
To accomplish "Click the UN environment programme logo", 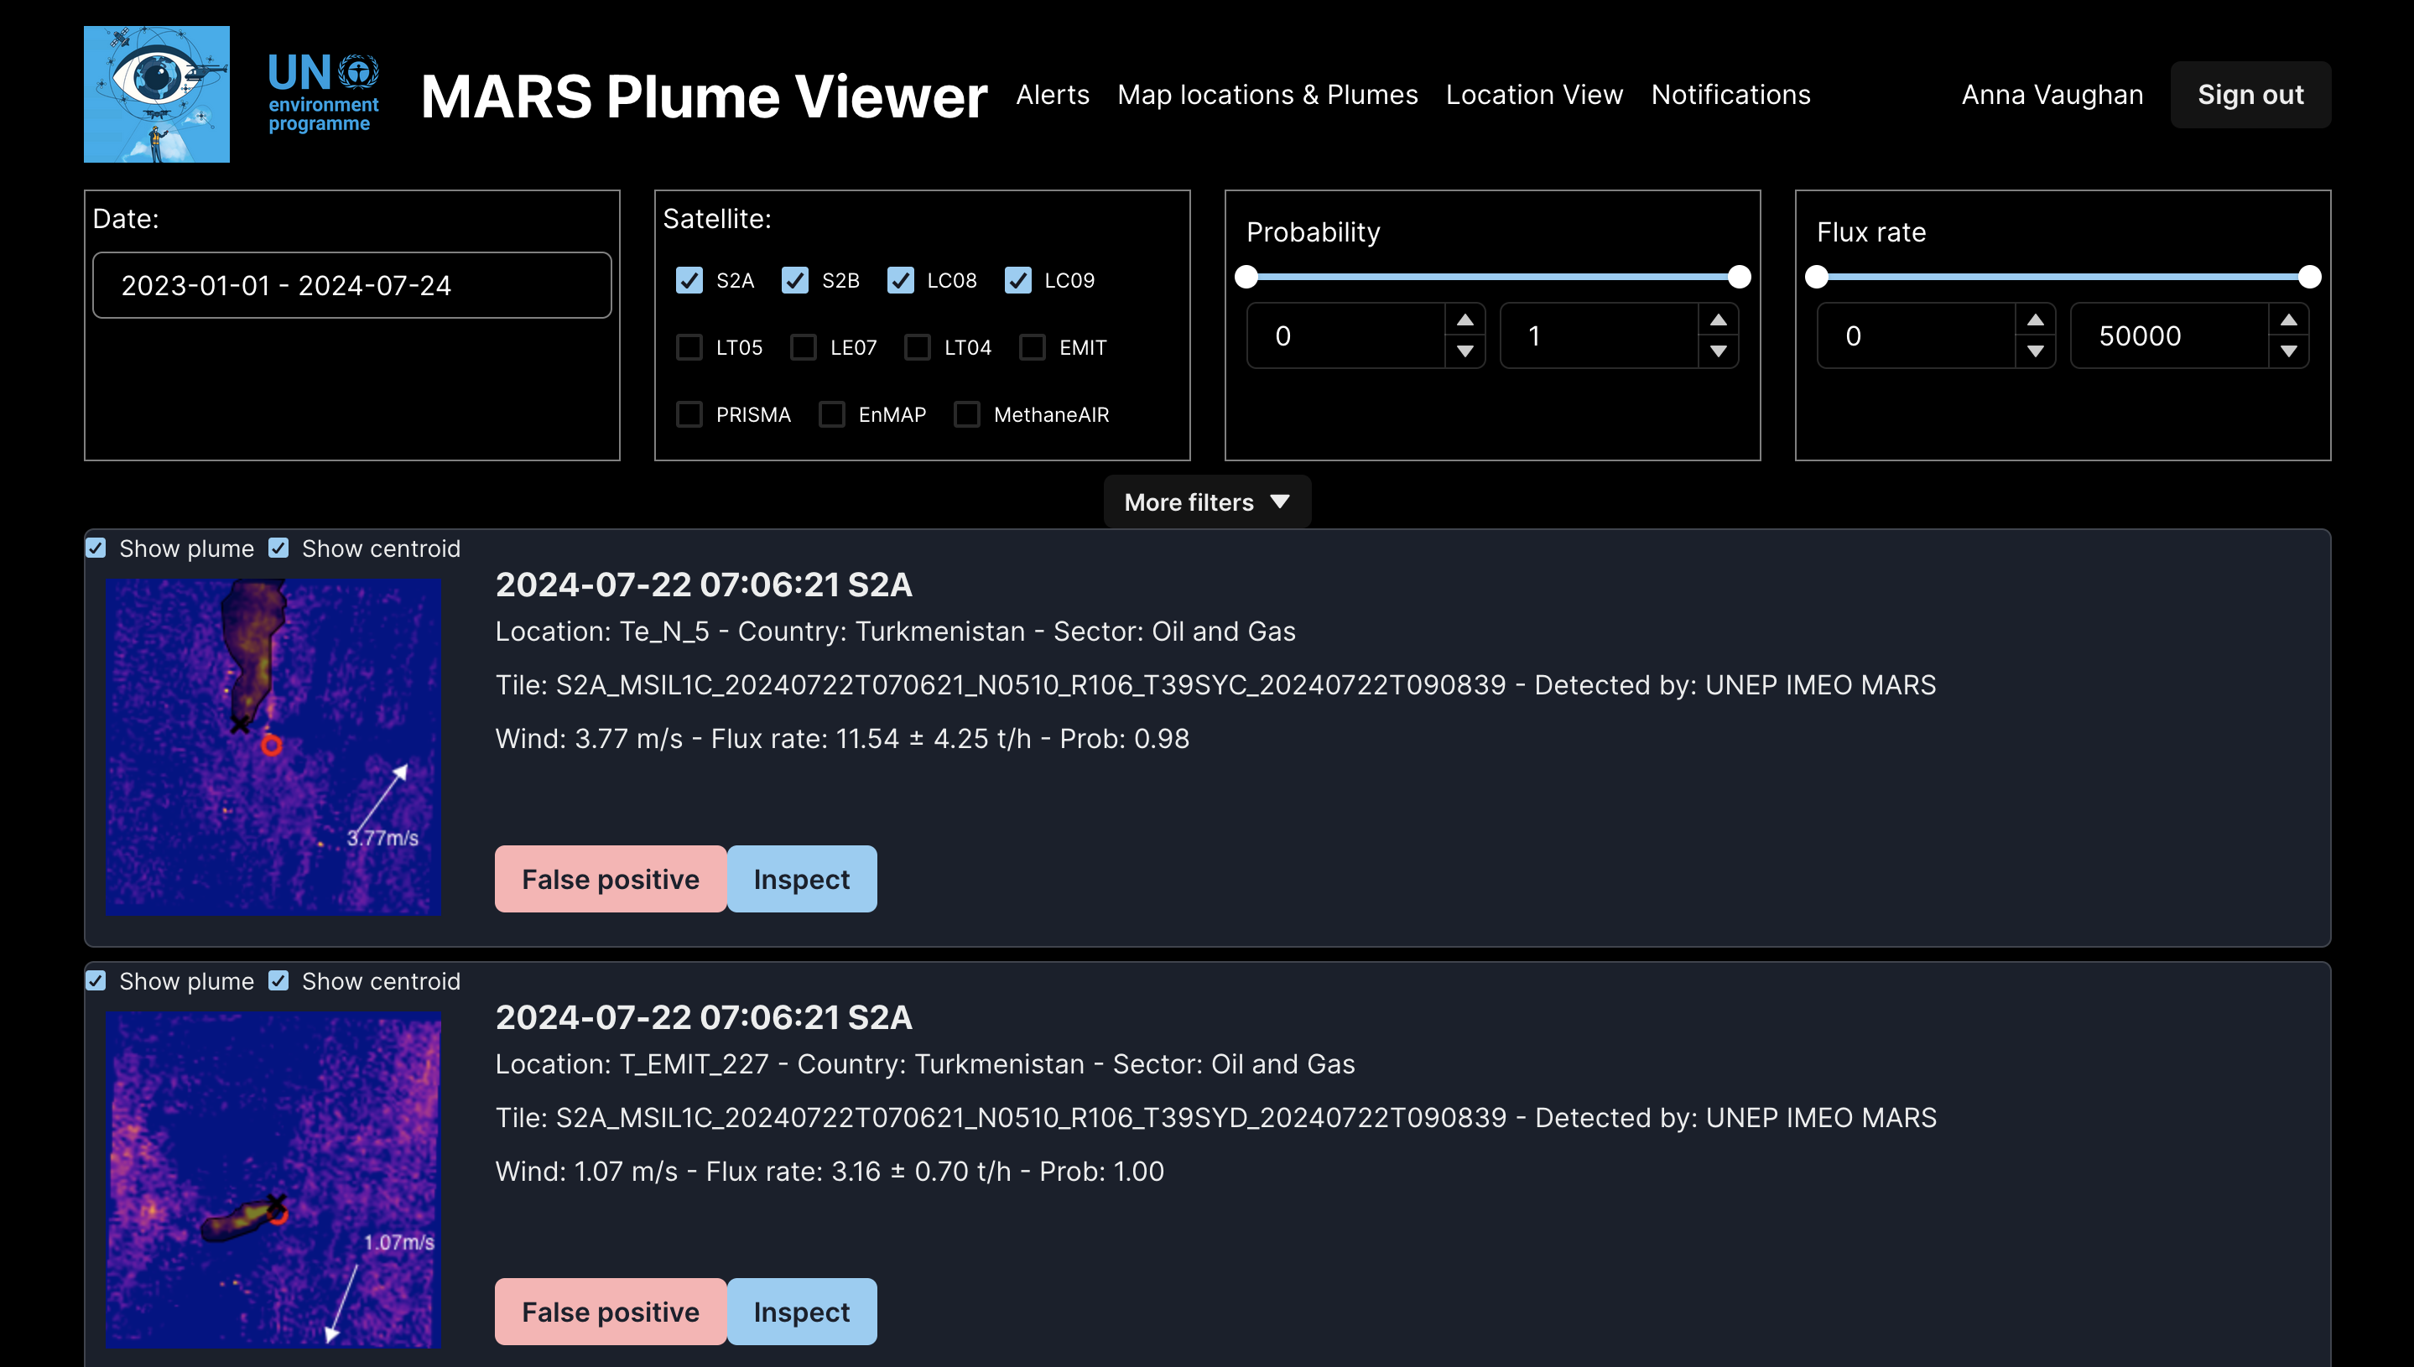I will click(323, 94).
